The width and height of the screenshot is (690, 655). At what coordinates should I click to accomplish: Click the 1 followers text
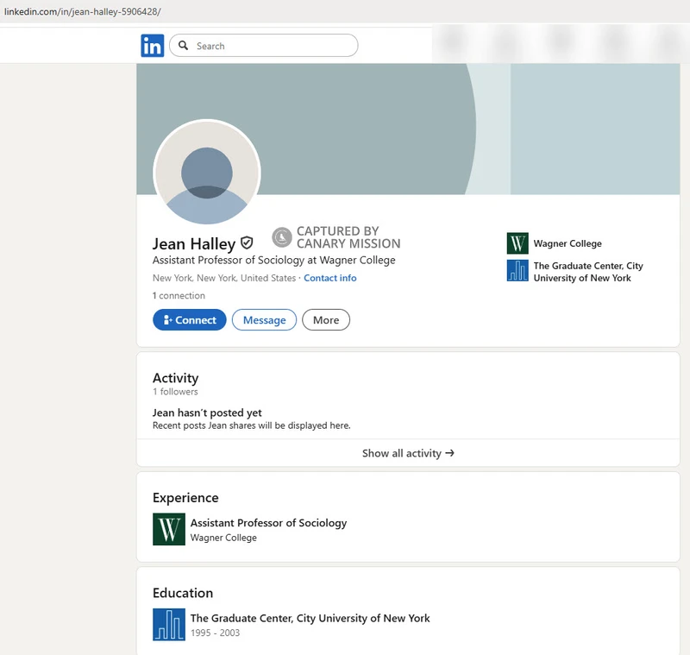[x=175, y=392]
